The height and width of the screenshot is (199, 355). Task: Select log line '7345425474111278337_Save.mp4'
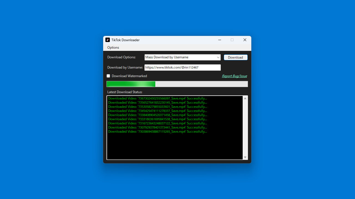point(158,111)
